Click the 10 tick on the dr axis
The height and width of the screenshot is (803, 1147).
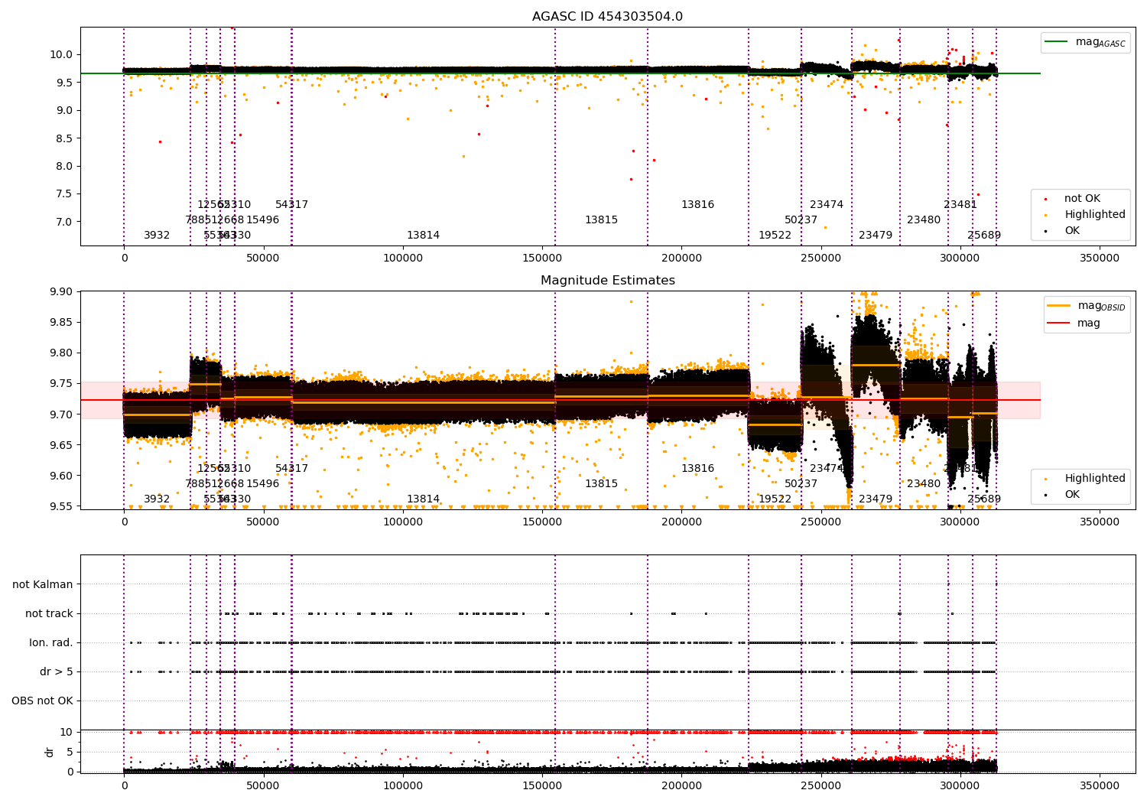click(x=67, y=732)
